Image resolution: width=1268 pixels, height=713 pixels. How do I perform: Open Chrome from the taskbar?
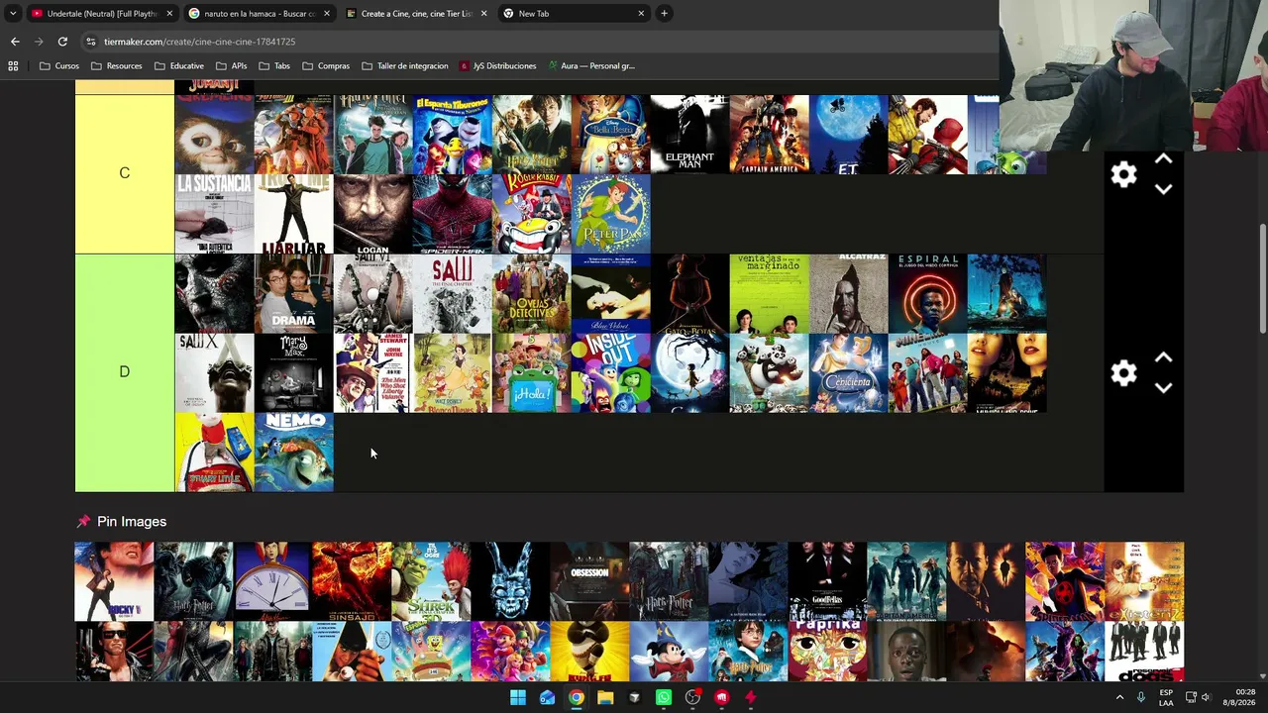point(576,697)
